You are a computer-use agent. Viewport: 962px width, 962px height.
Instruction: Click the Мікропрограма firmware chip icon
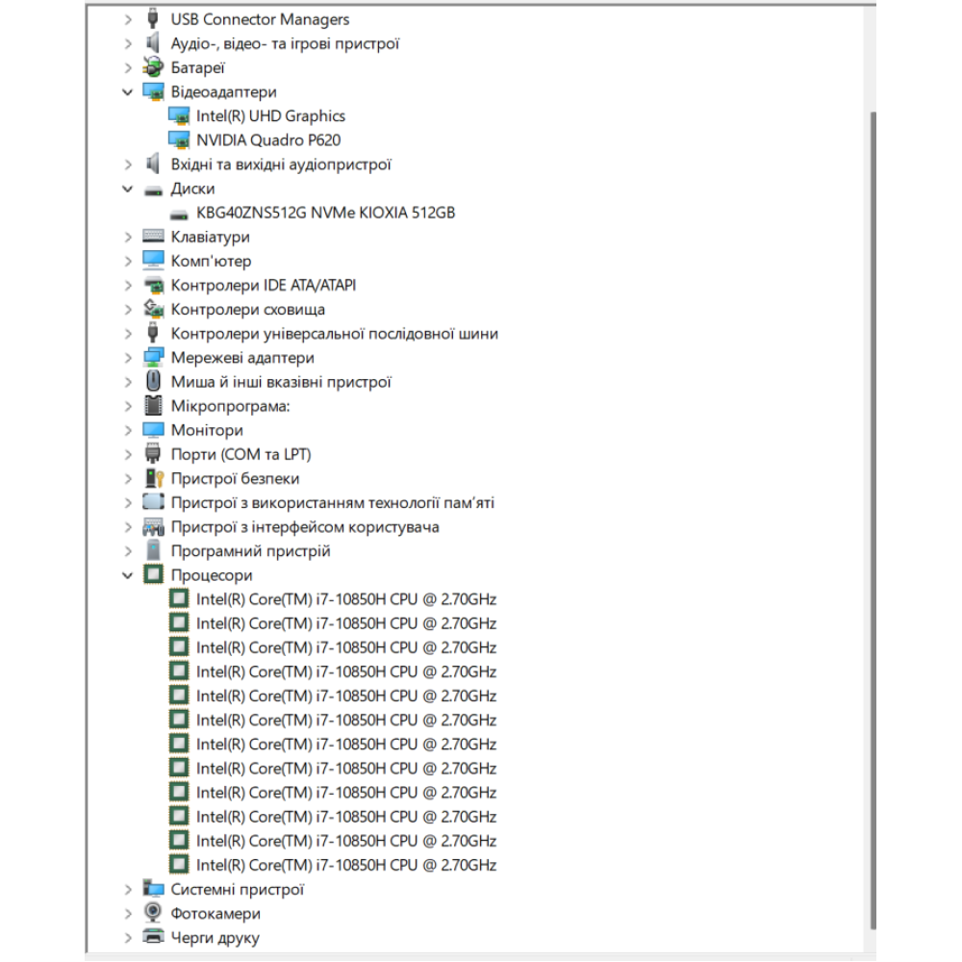coord(153,406)
